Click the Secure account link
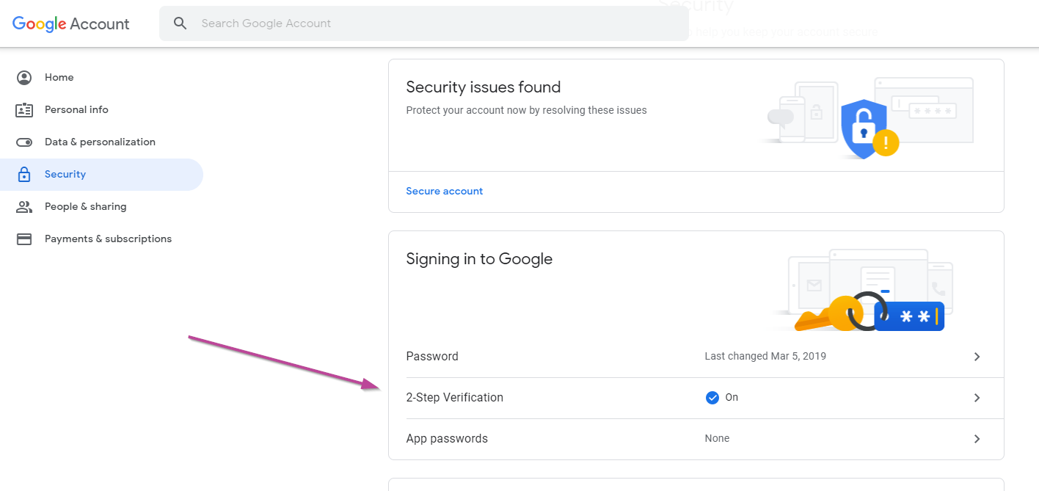This screenshot has width=1039, height=491. click(445, 192)
